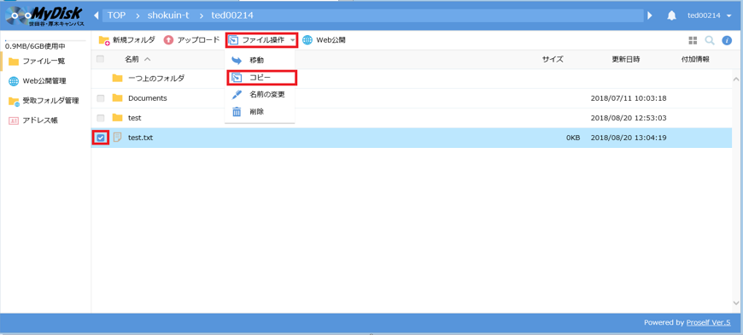Collapse the ファイル操作 dropdown menu

(261, 40)
